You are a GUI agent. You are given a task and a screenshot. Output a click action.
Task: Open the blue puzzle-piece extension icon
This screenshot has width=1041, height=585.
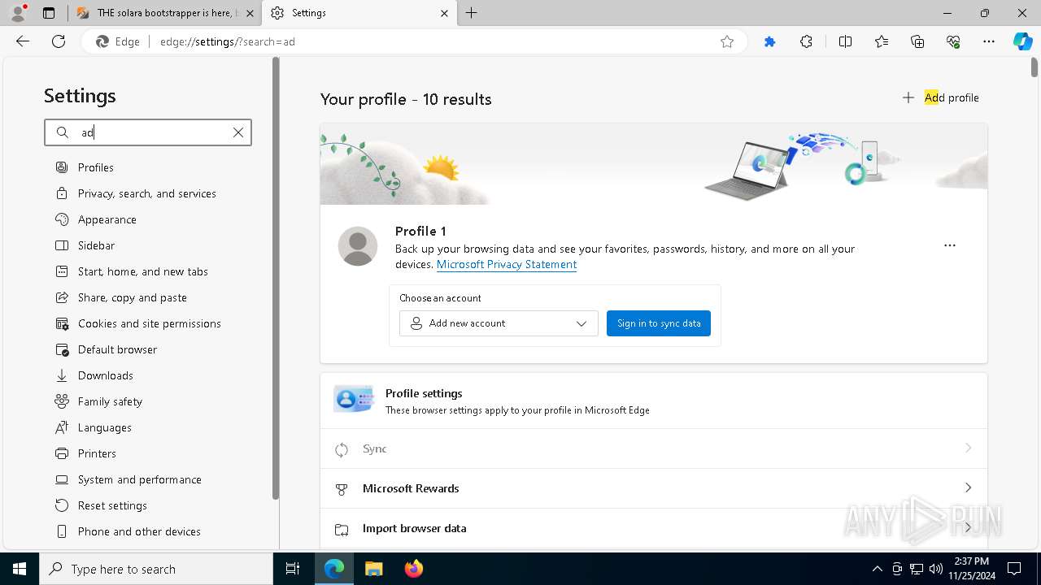[x=769, y=41]
